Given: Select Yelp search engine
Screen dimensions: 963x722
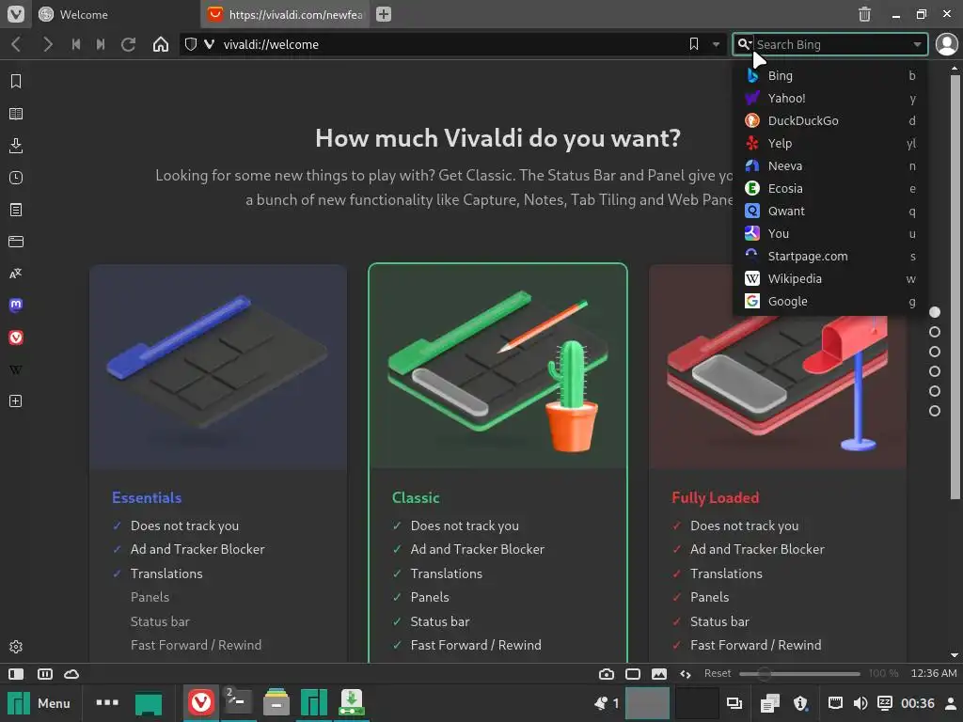Looking at the screenshot, I should point(830,143).
